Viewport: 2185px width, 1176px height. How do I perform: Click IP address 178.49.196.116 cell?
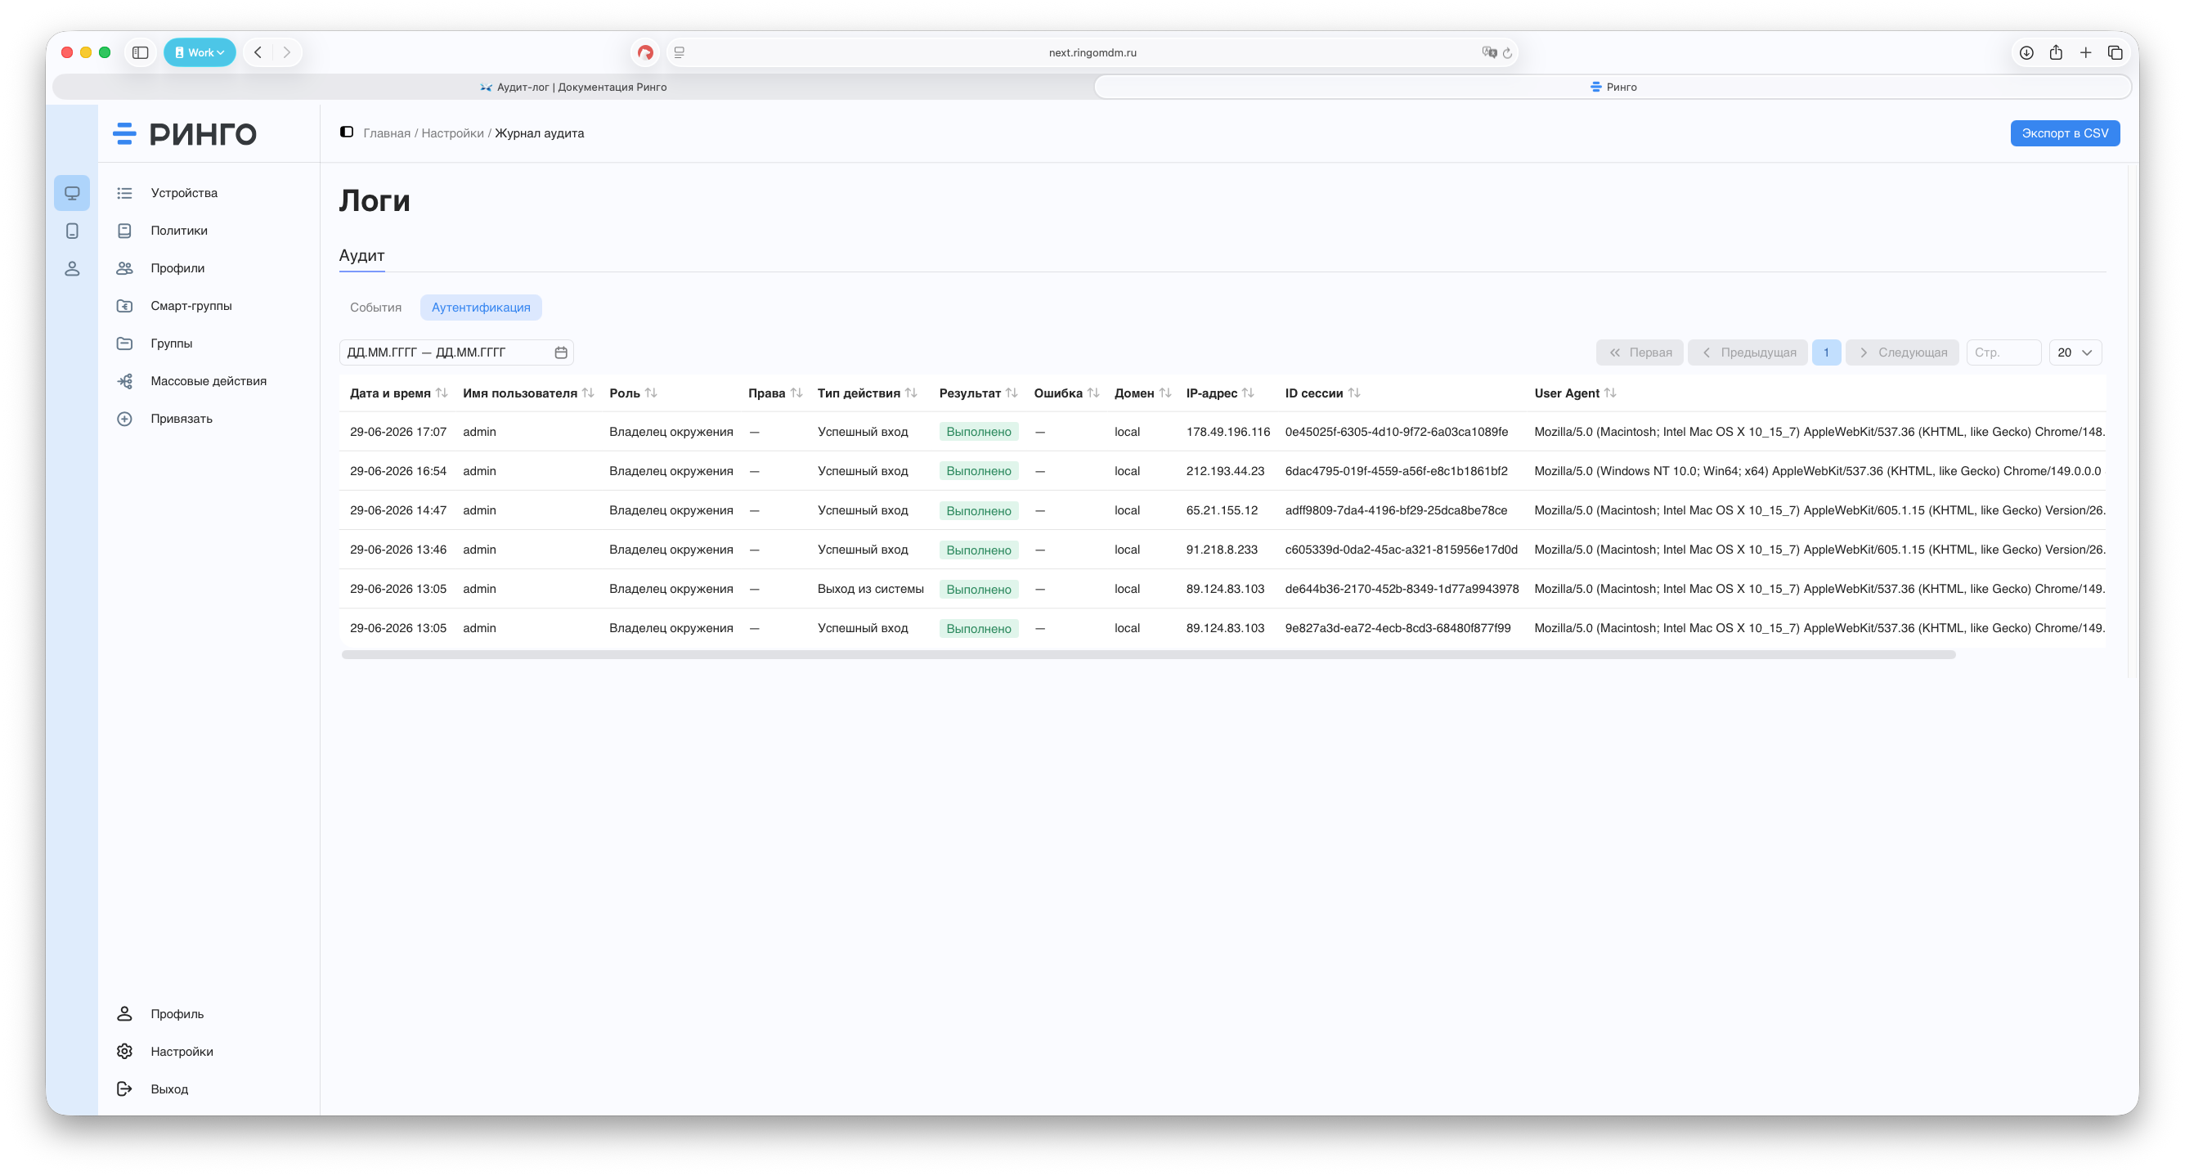coord(1227,432)
